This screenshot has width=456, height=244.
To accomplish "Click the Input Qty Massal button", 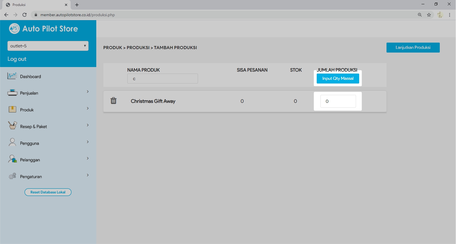I will [338, 78].
